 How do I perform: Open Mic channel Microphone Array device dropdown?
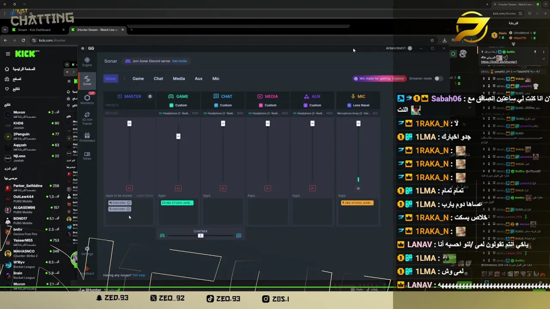[x=357, y=113]
